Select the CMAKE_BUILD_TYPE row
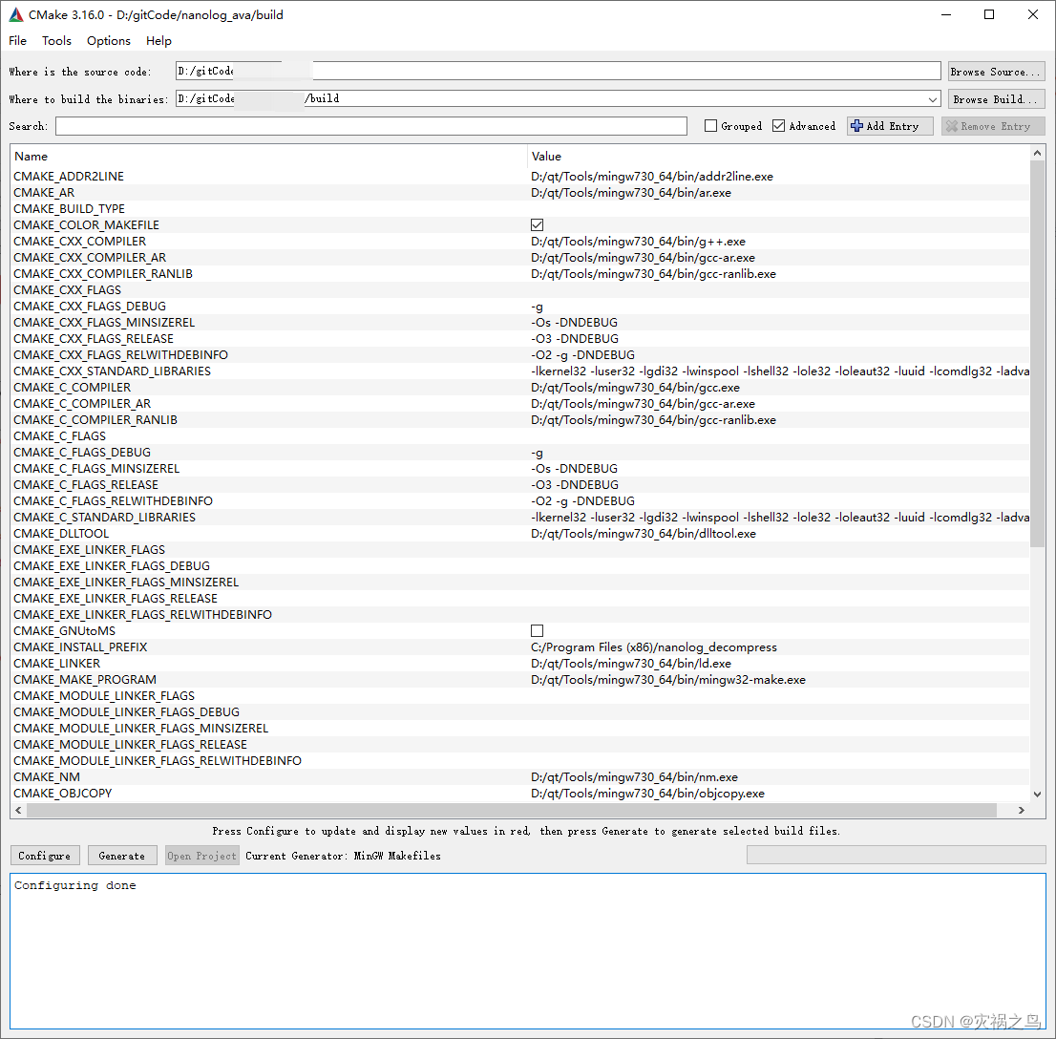This screenshot has height=1039, width=1056. point(519,209)
